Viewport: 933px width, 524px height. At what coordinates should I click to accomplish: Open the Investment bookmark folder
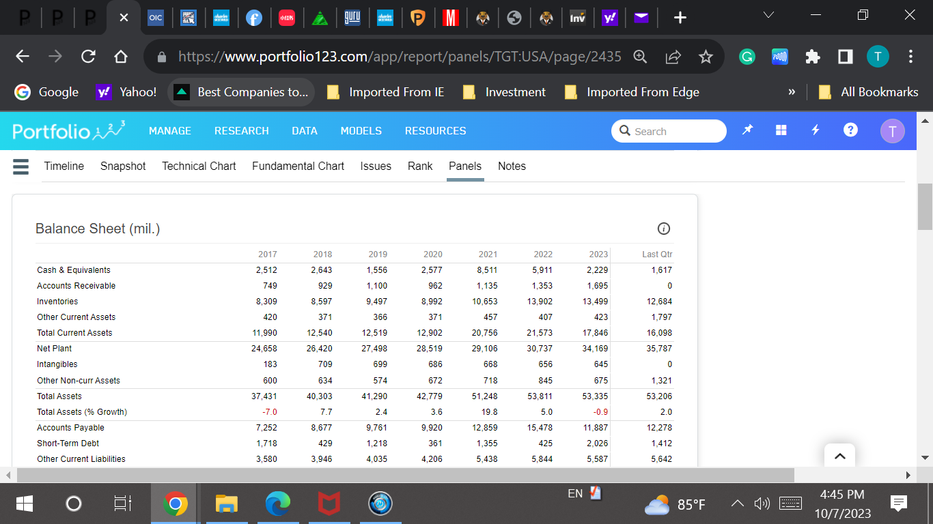click(505, 92)
